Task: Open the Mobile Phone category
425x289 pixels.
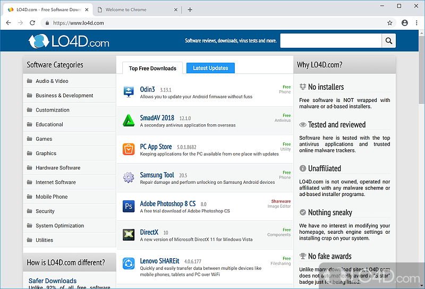Action: pyautogui.click(x=70, y=197)
